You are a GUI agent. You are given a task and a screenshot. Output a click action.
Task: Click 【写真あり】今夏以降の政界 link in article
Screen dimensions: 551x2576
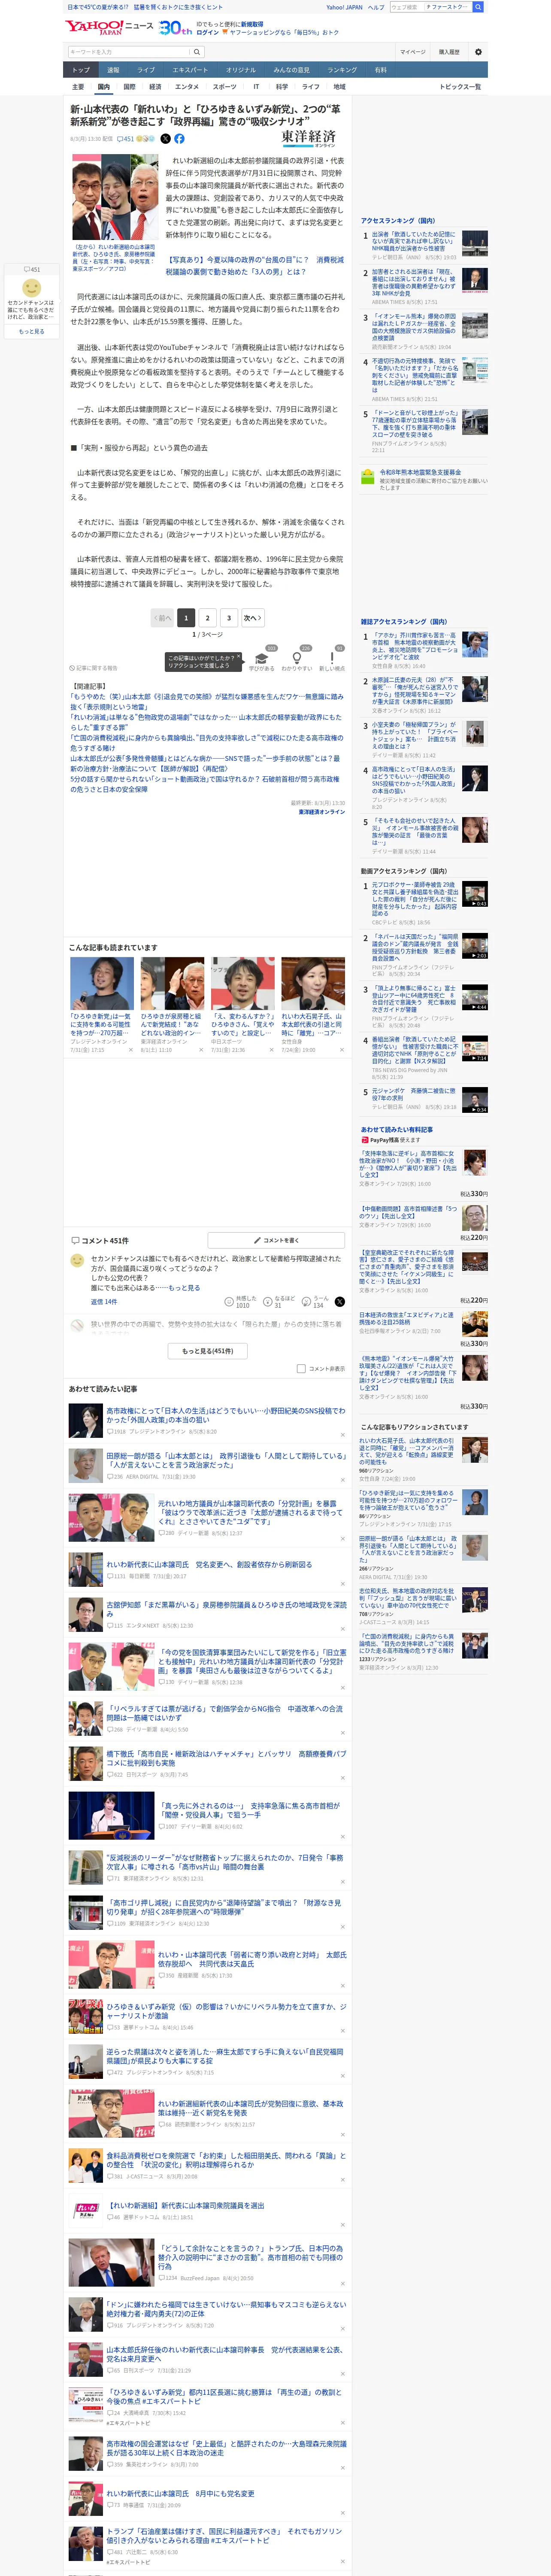point(254,266)
